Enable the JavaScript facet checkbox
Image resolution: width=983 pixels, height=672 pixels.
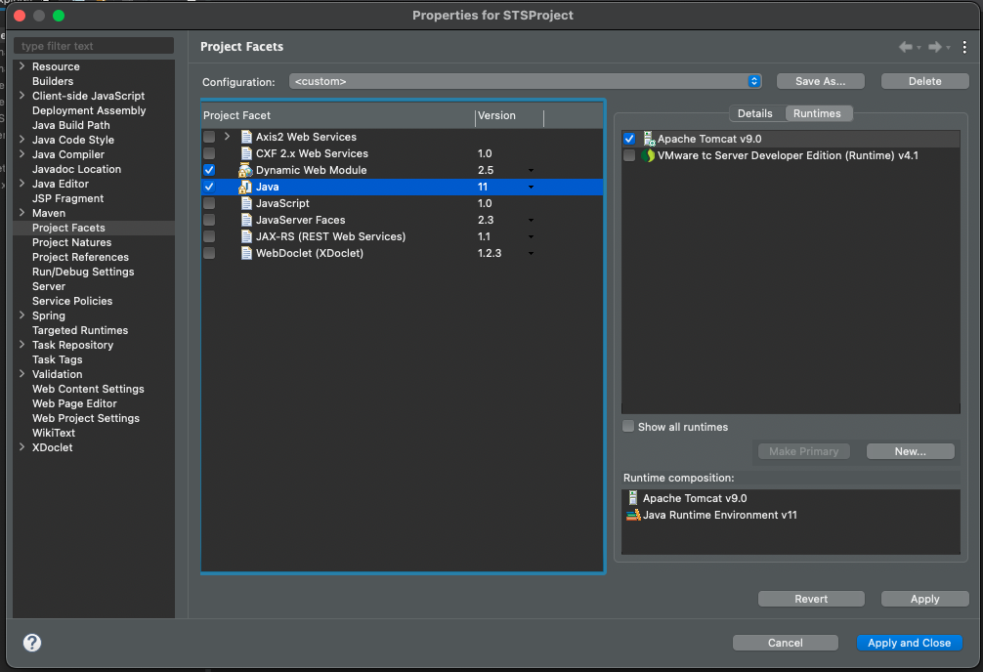pos(209,203)
